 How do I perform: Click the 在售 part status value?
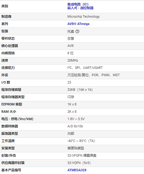[x=71, y=38]
